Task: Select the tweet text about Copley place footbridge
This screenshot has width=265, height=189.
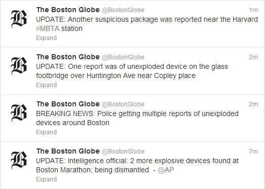Action: [132, 71]
